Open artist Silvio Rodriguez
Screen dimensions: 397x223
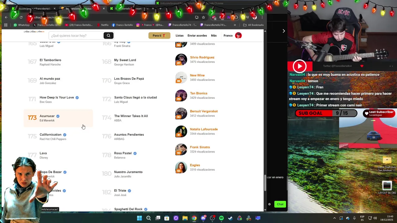202,57
